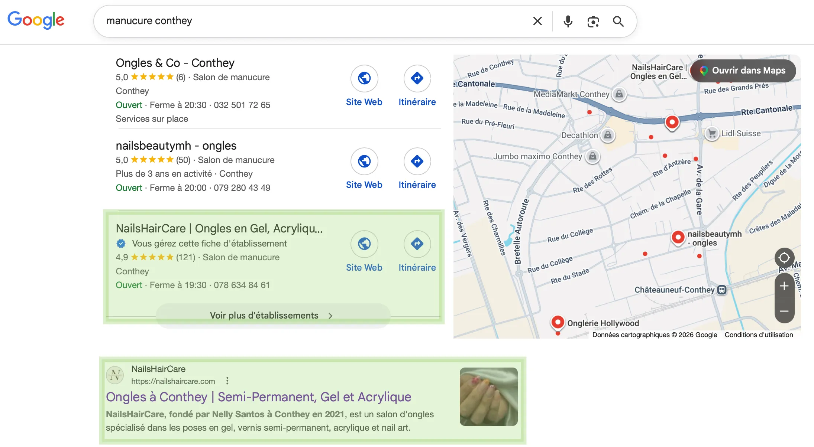This screenshot has width=814, height=447.
Task: Zoom out on the map
Action: click(x=784, y=311)
